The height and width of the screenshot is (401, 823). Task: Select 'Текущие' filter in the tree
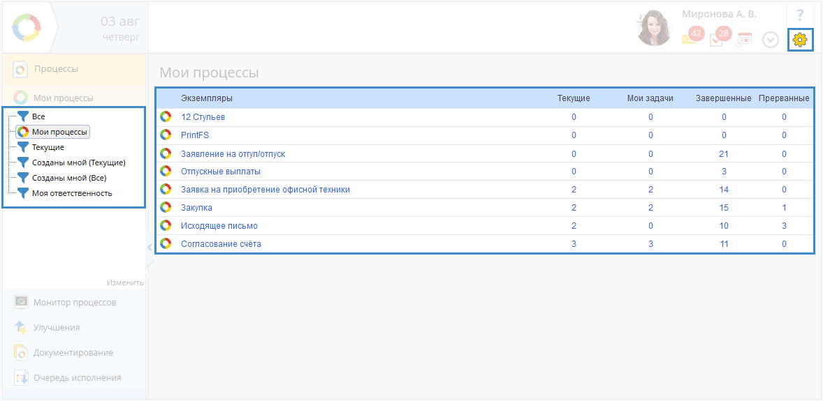pos(48,147)
